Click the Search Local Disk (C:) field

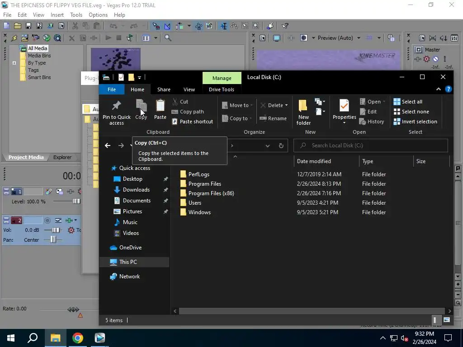pyautogui.click(x=371, y=145)
